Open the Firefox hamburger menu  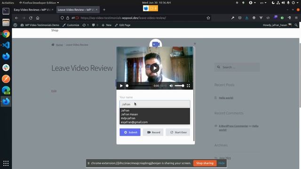296,18
